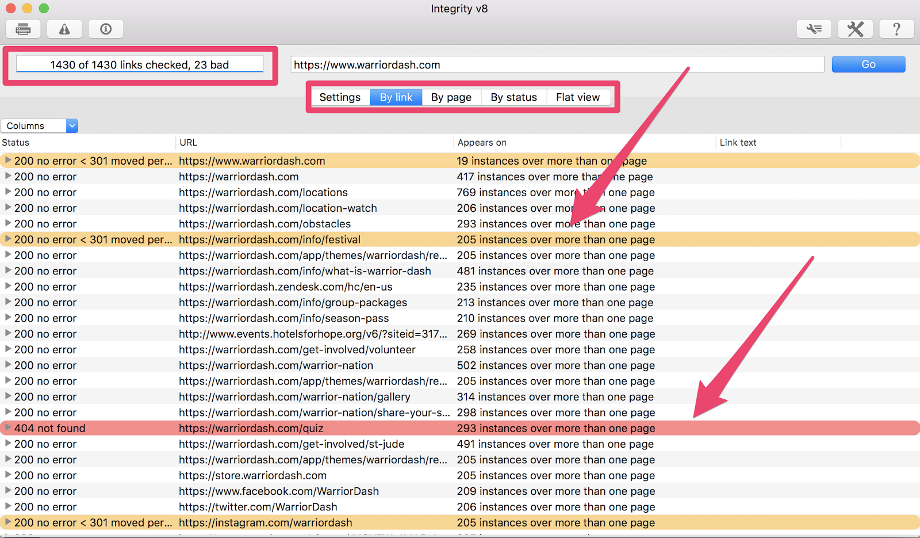Viewport: 920px width, 538px height.
Task: Click the Go button
Action: point(868,64)
